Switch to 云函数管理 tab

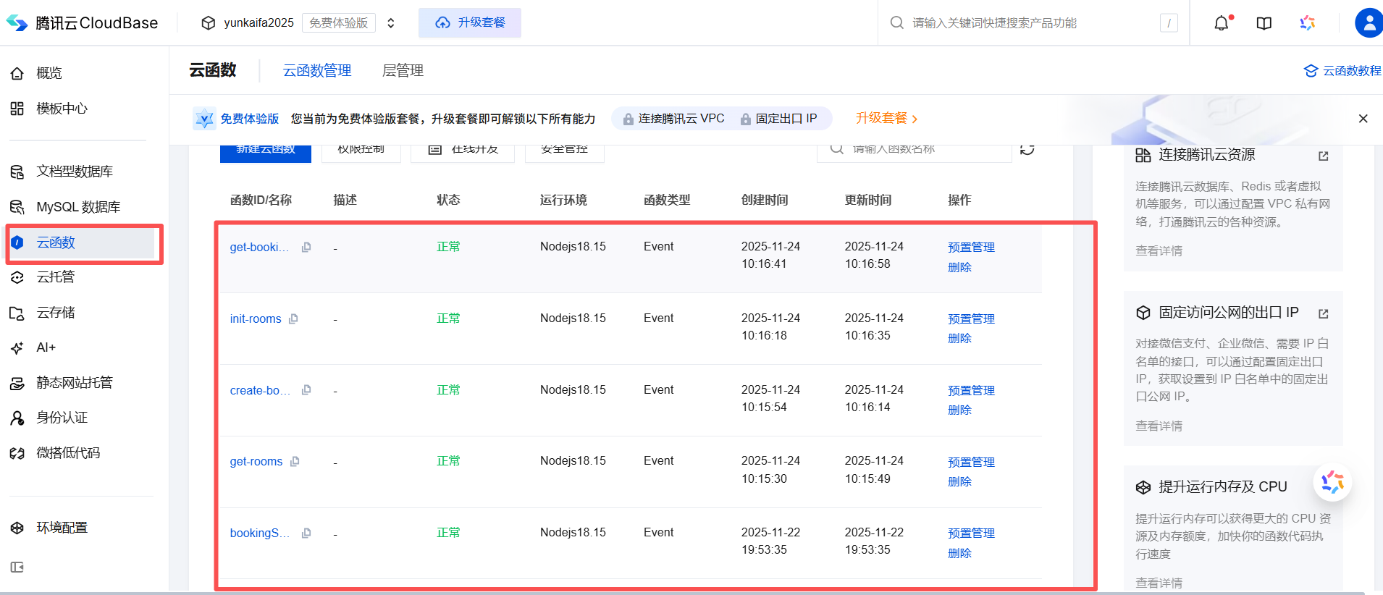[317, 71]
